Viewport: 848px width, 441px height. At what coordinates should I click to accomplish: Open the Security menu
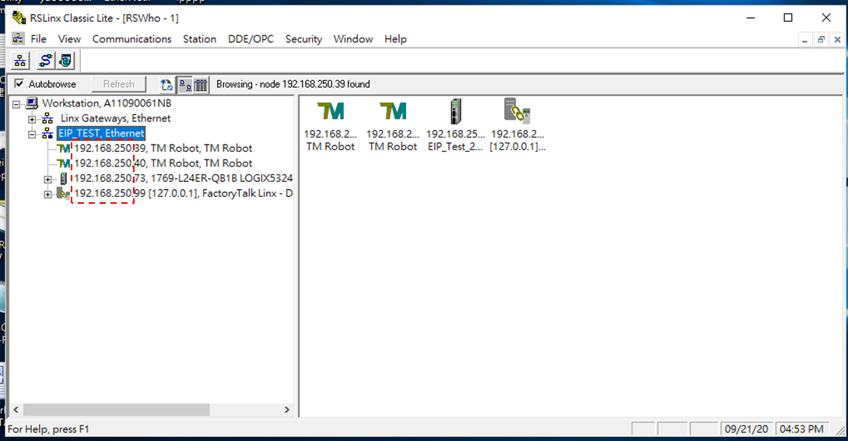coord(303,39)
